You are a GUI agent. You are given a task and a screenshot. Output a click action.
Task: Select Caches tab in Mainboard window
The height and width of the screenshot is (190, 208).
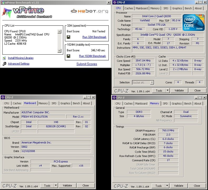[17, 103]
